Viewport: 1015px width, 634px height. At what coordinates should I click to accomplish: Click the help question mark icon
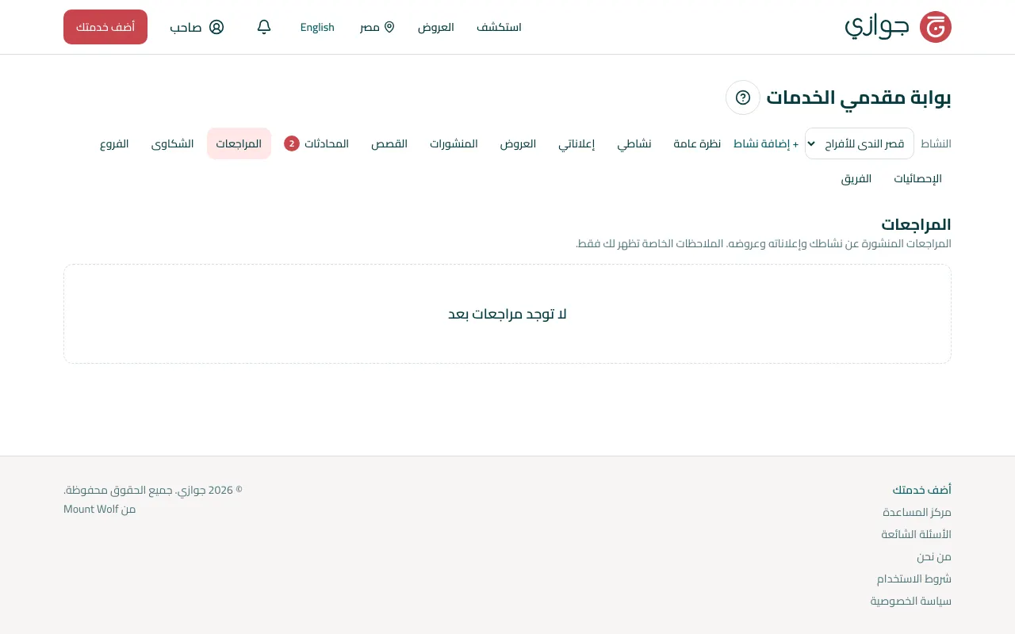[x=743, y=97]
